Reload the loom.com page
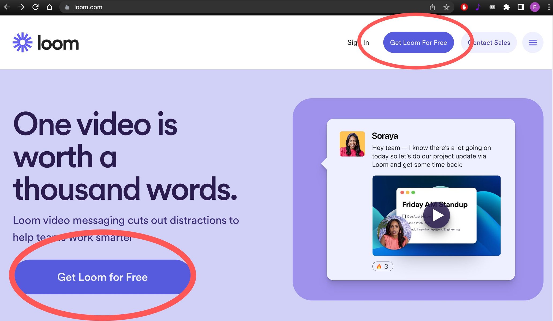This screenshot has width=553, height=321. click(x=35, y=7)
